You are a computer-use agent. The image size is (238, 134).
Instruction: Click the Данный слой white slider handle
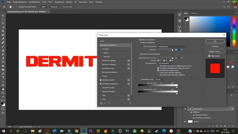[177, 87]
